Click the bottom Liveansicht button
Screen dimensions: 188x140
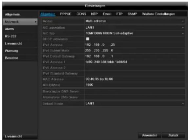point(20,136)
